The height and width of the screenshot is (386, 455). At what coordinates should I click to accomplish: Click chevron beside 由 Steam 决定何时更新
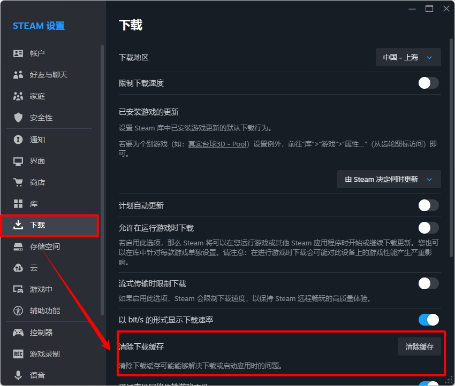[429, 180]
